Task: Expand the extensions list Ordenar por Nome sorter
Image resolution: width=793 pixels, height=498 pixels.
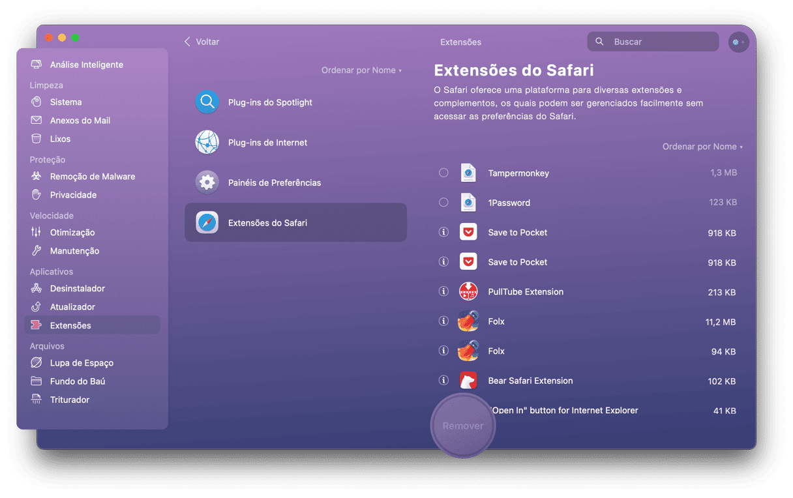Action: pyautogui.click(x=702, y=147)
